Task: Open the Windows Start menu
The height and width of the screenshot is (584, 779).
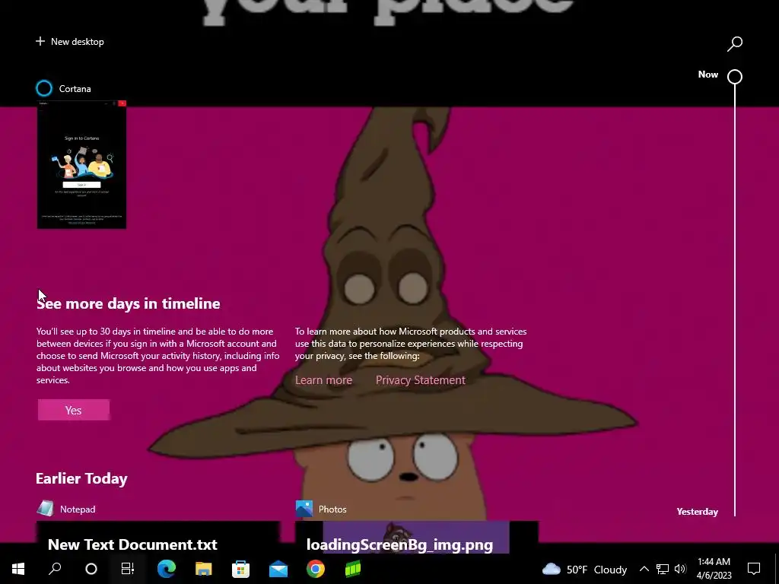Action: coord(18,569)
